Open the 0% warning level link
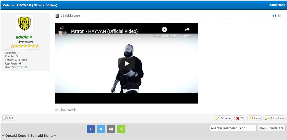The image size is (287, 140). coord(26,67)
